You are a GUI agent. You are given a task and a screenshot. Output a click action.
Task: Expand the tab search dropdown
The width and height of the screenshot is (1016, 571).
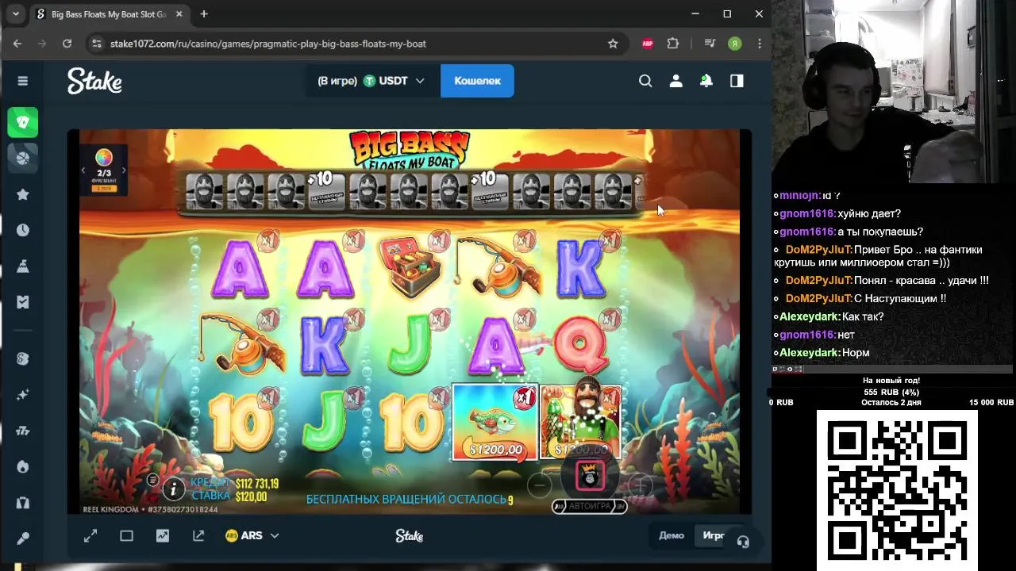(15, 14)
